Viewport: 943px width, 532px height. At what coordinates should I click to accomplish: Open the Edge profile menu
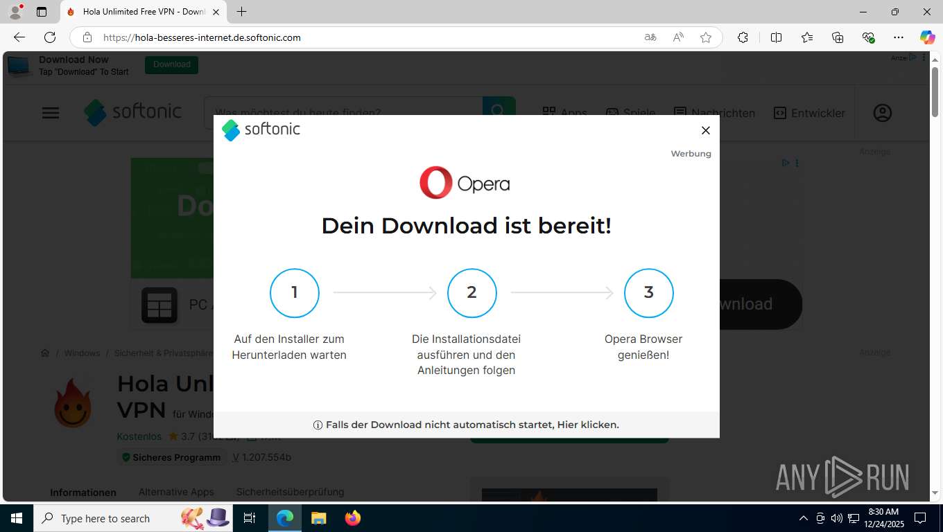tap(15, 12)
